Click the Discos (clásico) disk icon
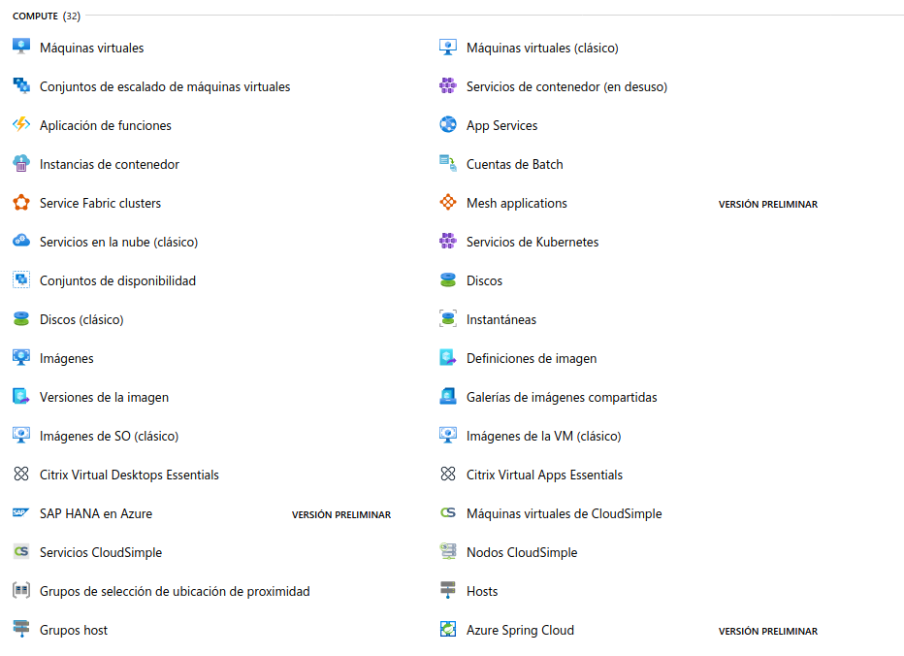The height and width of the screenshot is (656, 904). coord(21,318)
